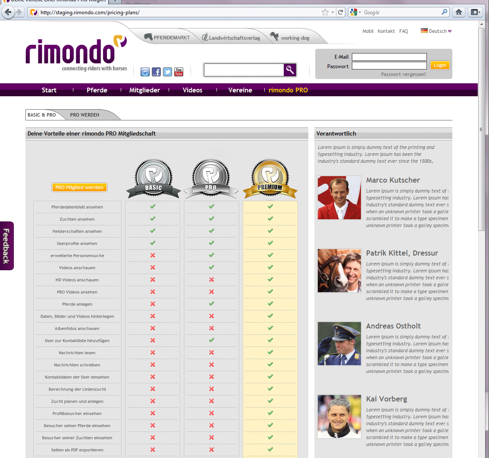This screenshot has height=458, width=489.
Task: Click the magnifier search button
Action: (x=290, y=69)
